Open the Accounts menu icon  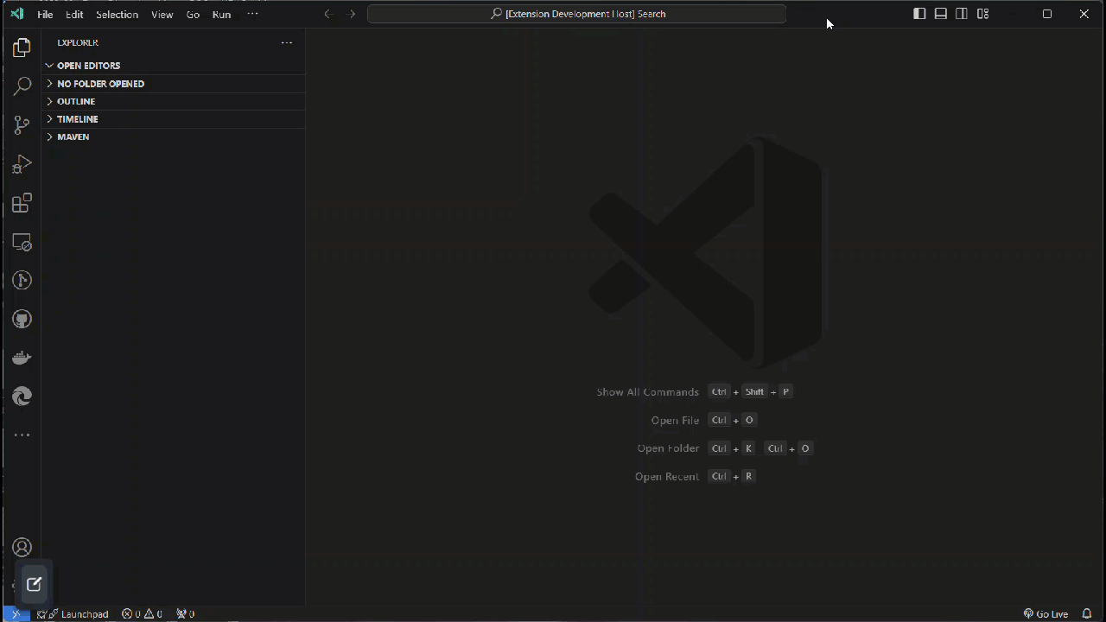pyautogui.click(x=22, y=548)
